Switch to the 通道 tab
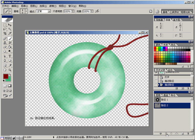 pyautogui.click(x=165, y=95)
